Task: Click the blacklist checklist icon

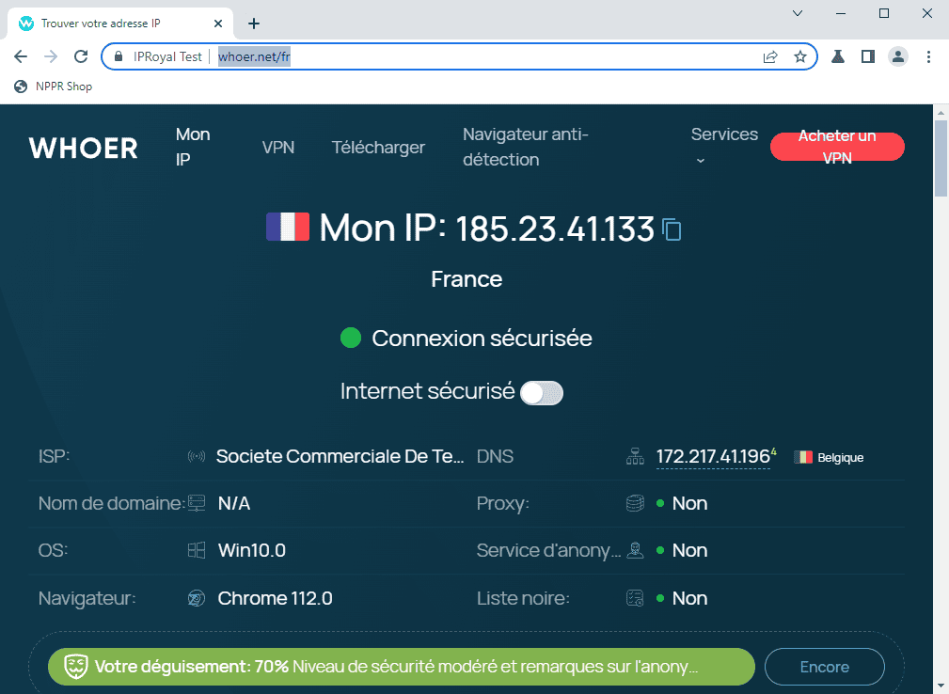Action: point(635,598)
